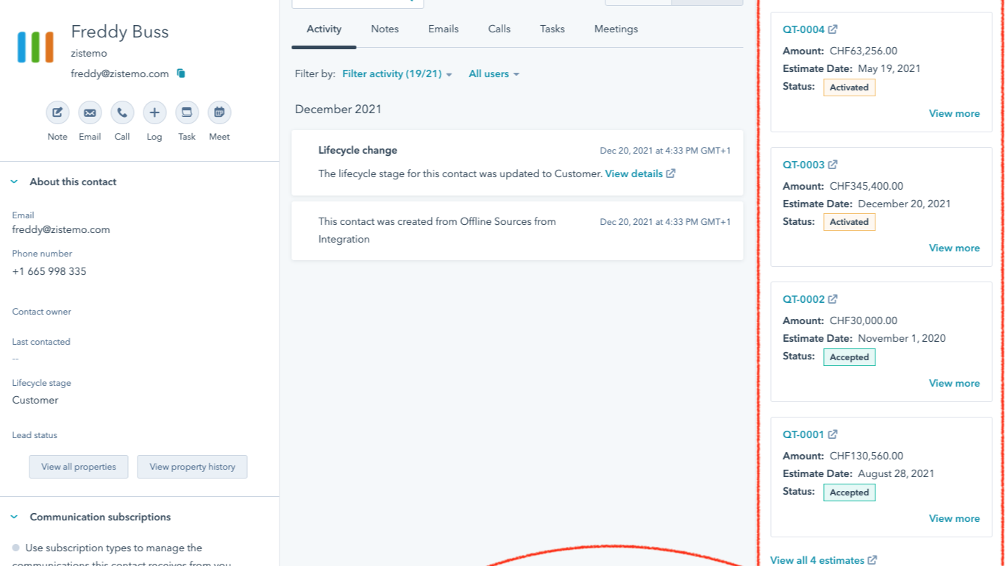Switch to the Notes tab
This screenshot has width=1007, height=566.
coord(385,29)
